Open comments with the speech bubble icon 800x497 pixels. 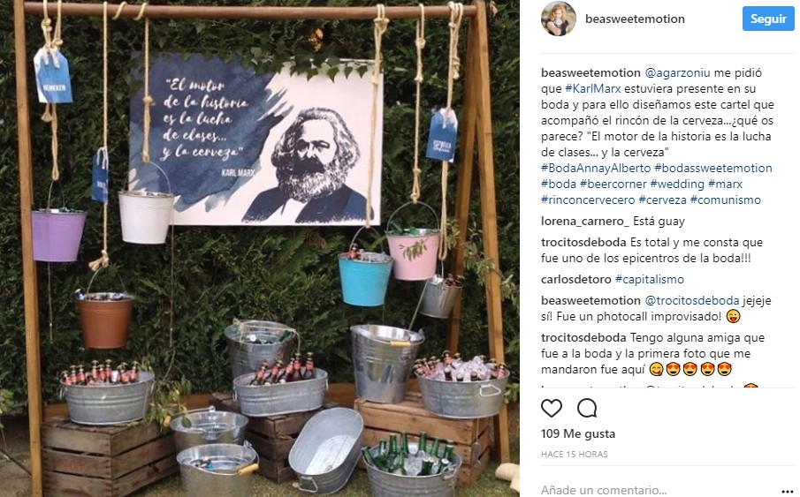pyautogui.click(x=587, y=409)
